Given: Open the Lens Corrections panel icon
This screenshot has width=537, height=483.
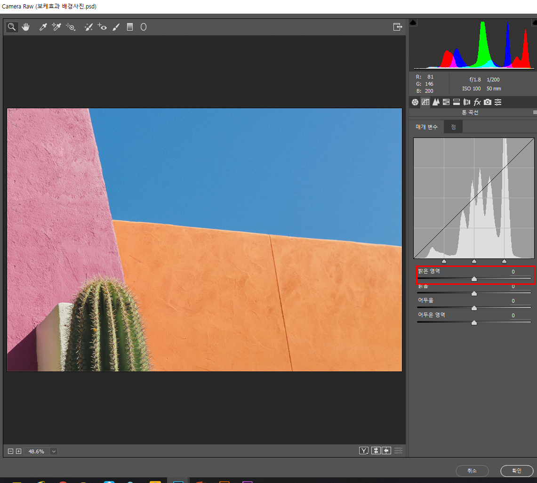Looking at the screenshot, I should click(x=467, y=102).
